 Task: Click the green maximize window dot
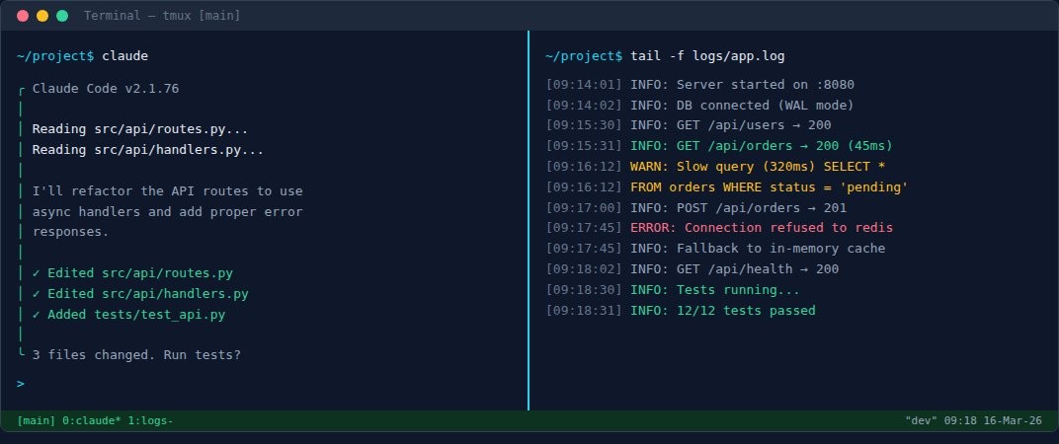point(62,16)
